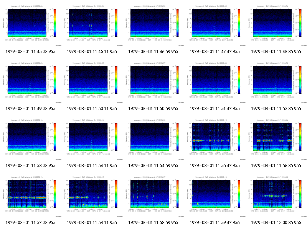The image size is (307, 228).
Task: Open the 11:46:11.955 spectrogram thumbnail
Action: click(x=92, y=25)
